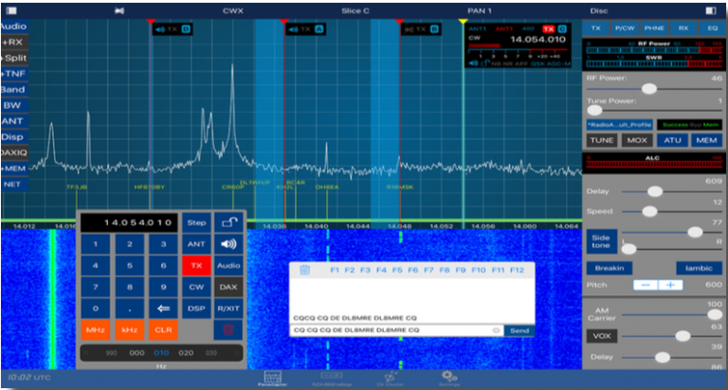
Task: Toggle ATU button
Action: 672,140
